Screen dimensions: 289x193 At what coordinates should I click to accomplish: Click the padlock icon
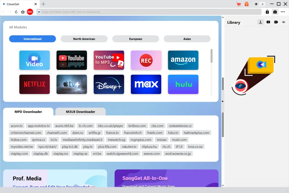tap(267, 12)
